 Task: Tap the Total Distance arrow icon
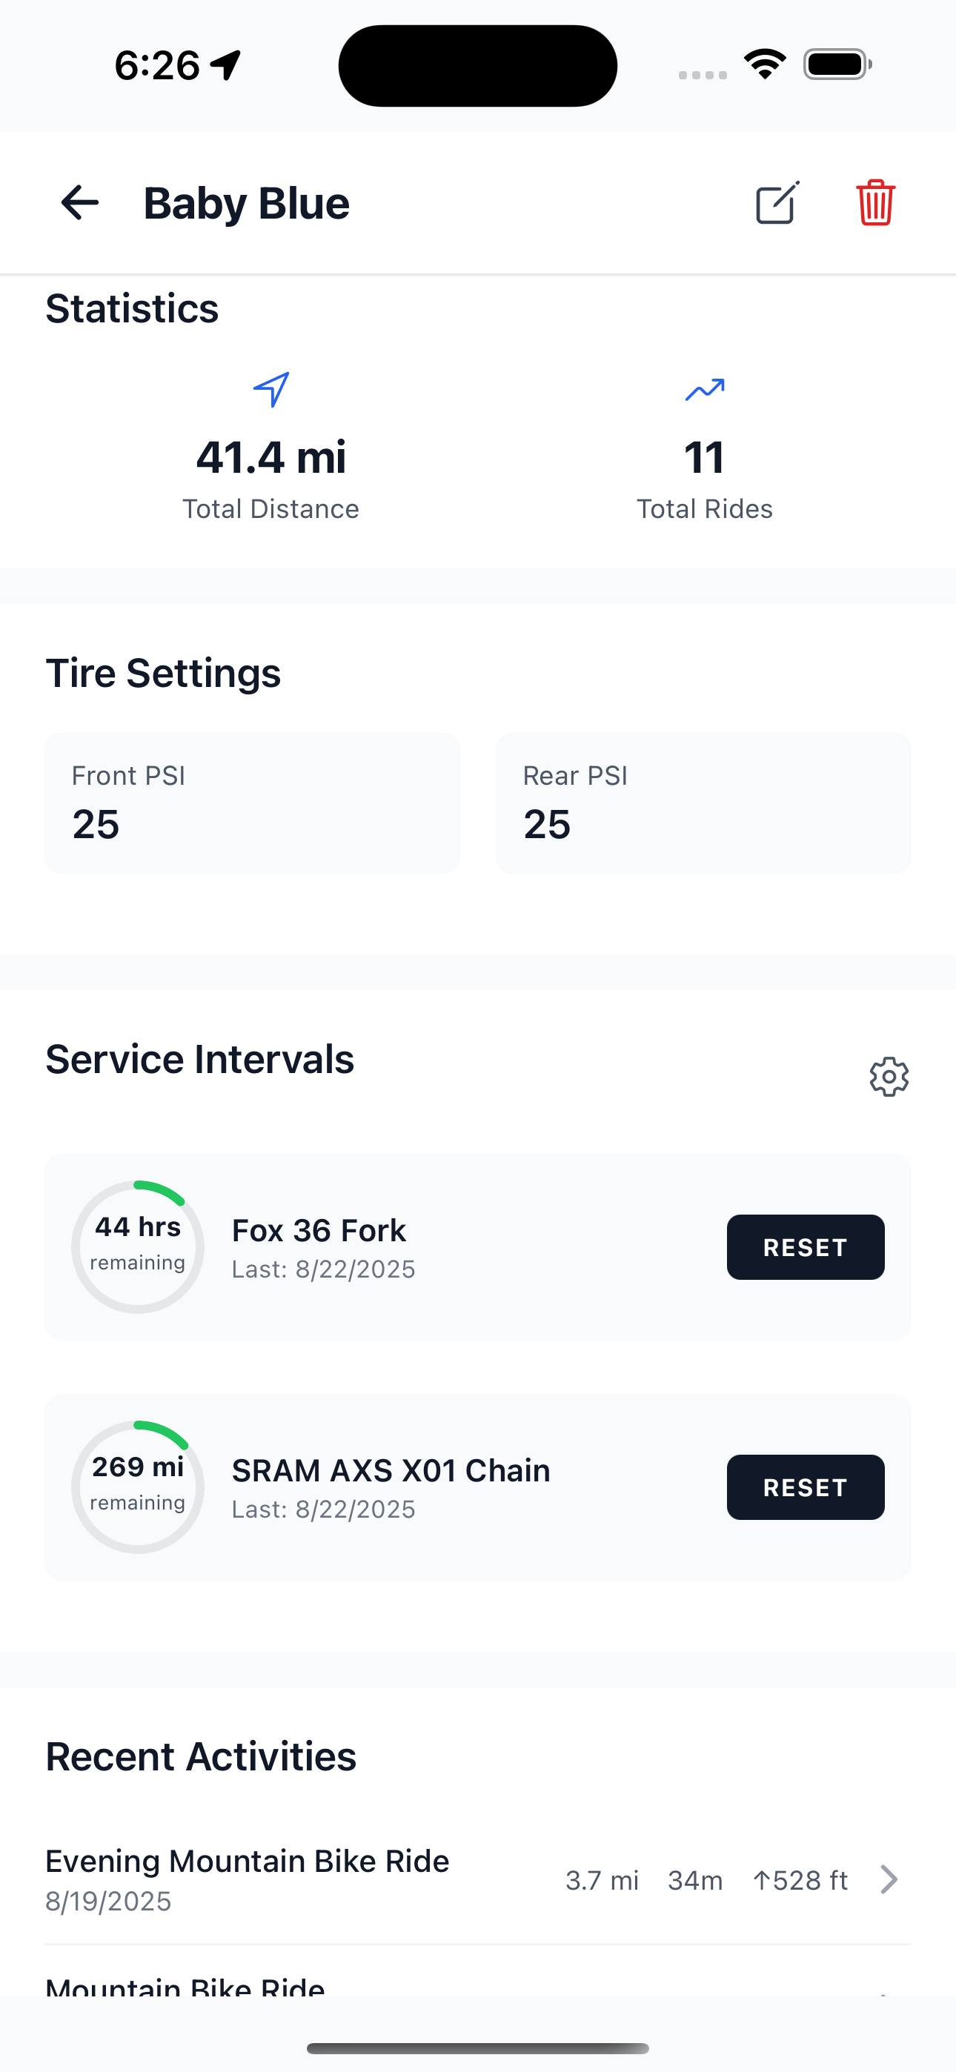271,390
